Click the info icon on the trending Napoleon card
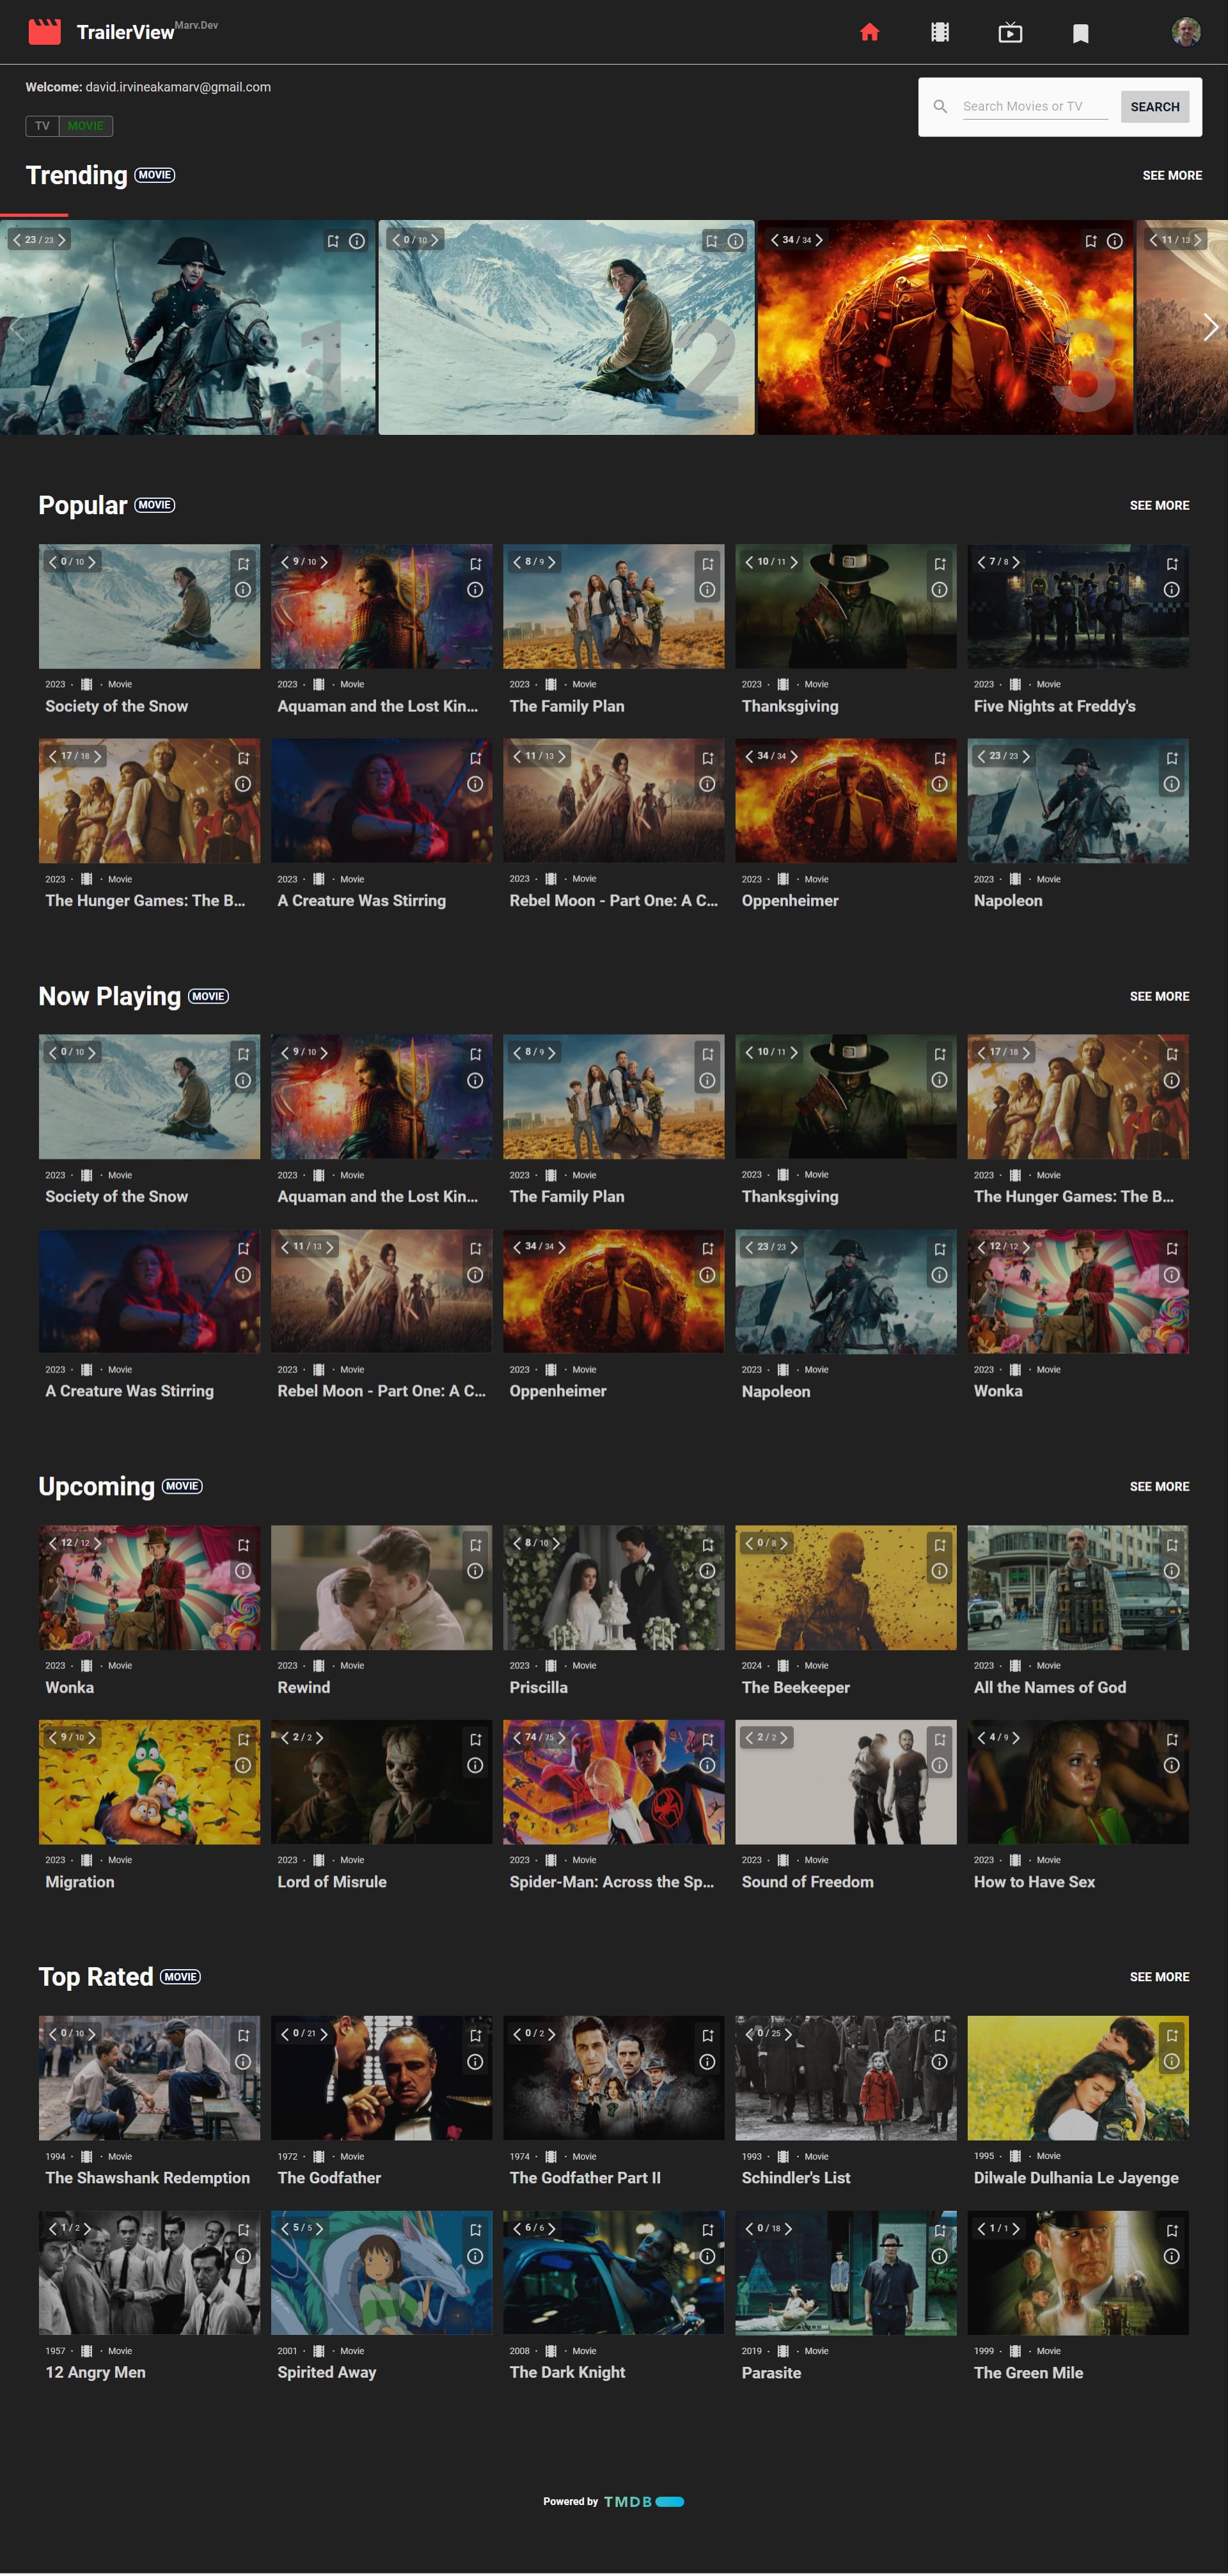1228x2576 pixels. pyautogui.click(x=357, y=241)
